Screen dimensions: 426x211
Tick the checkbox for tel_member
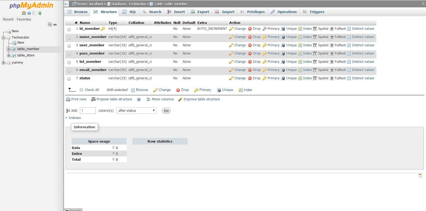pyautogui.click(x=69, y=63)
